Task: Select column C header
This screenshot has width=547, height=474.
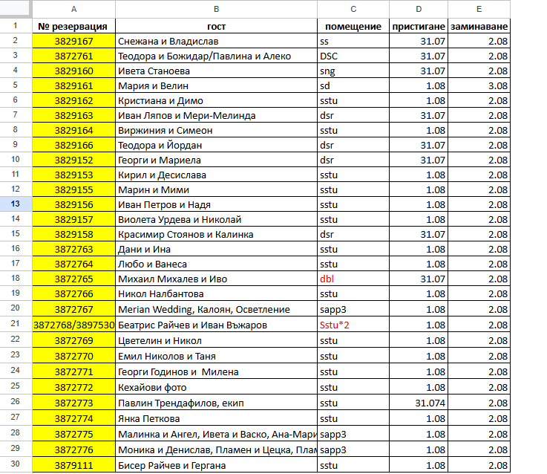Action: pos(353,9)
